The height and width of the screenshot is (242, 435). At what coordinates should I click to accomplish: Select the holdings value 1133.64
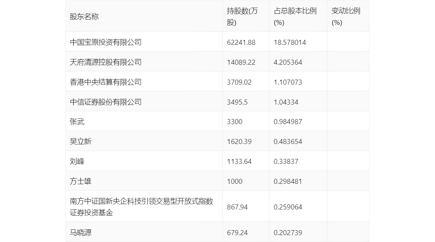(x=239, y=162)
